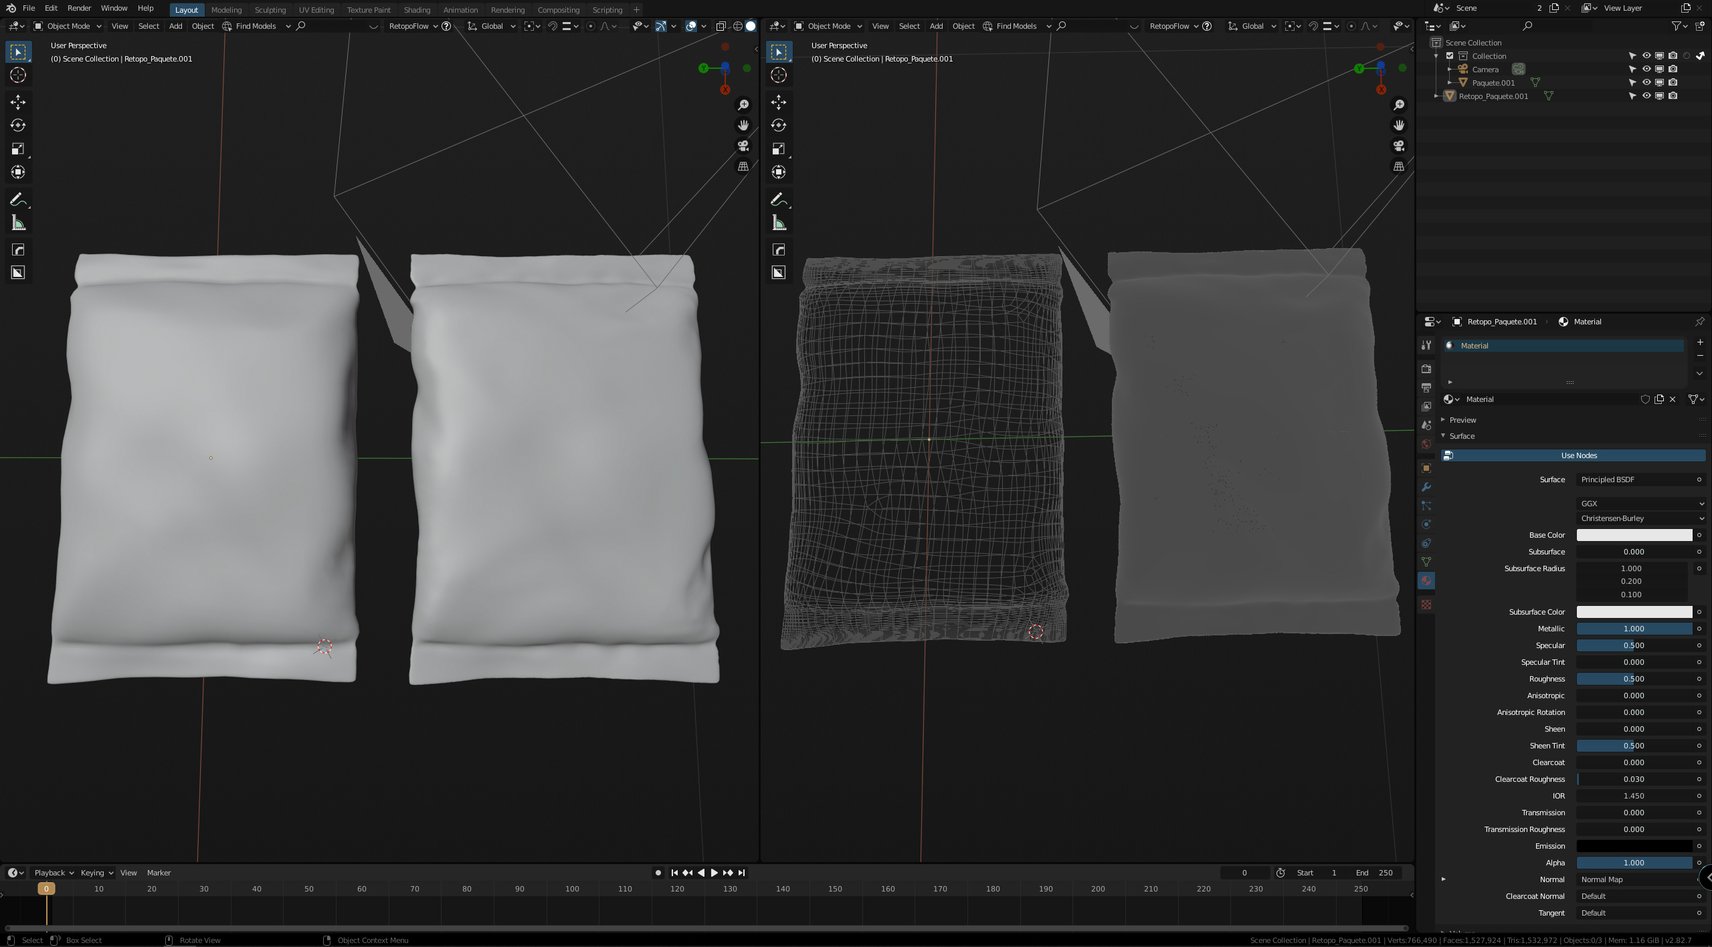Open the Object Mode dropdown
The width and height of the screenshot is (1712, 947).
[67, 26]
